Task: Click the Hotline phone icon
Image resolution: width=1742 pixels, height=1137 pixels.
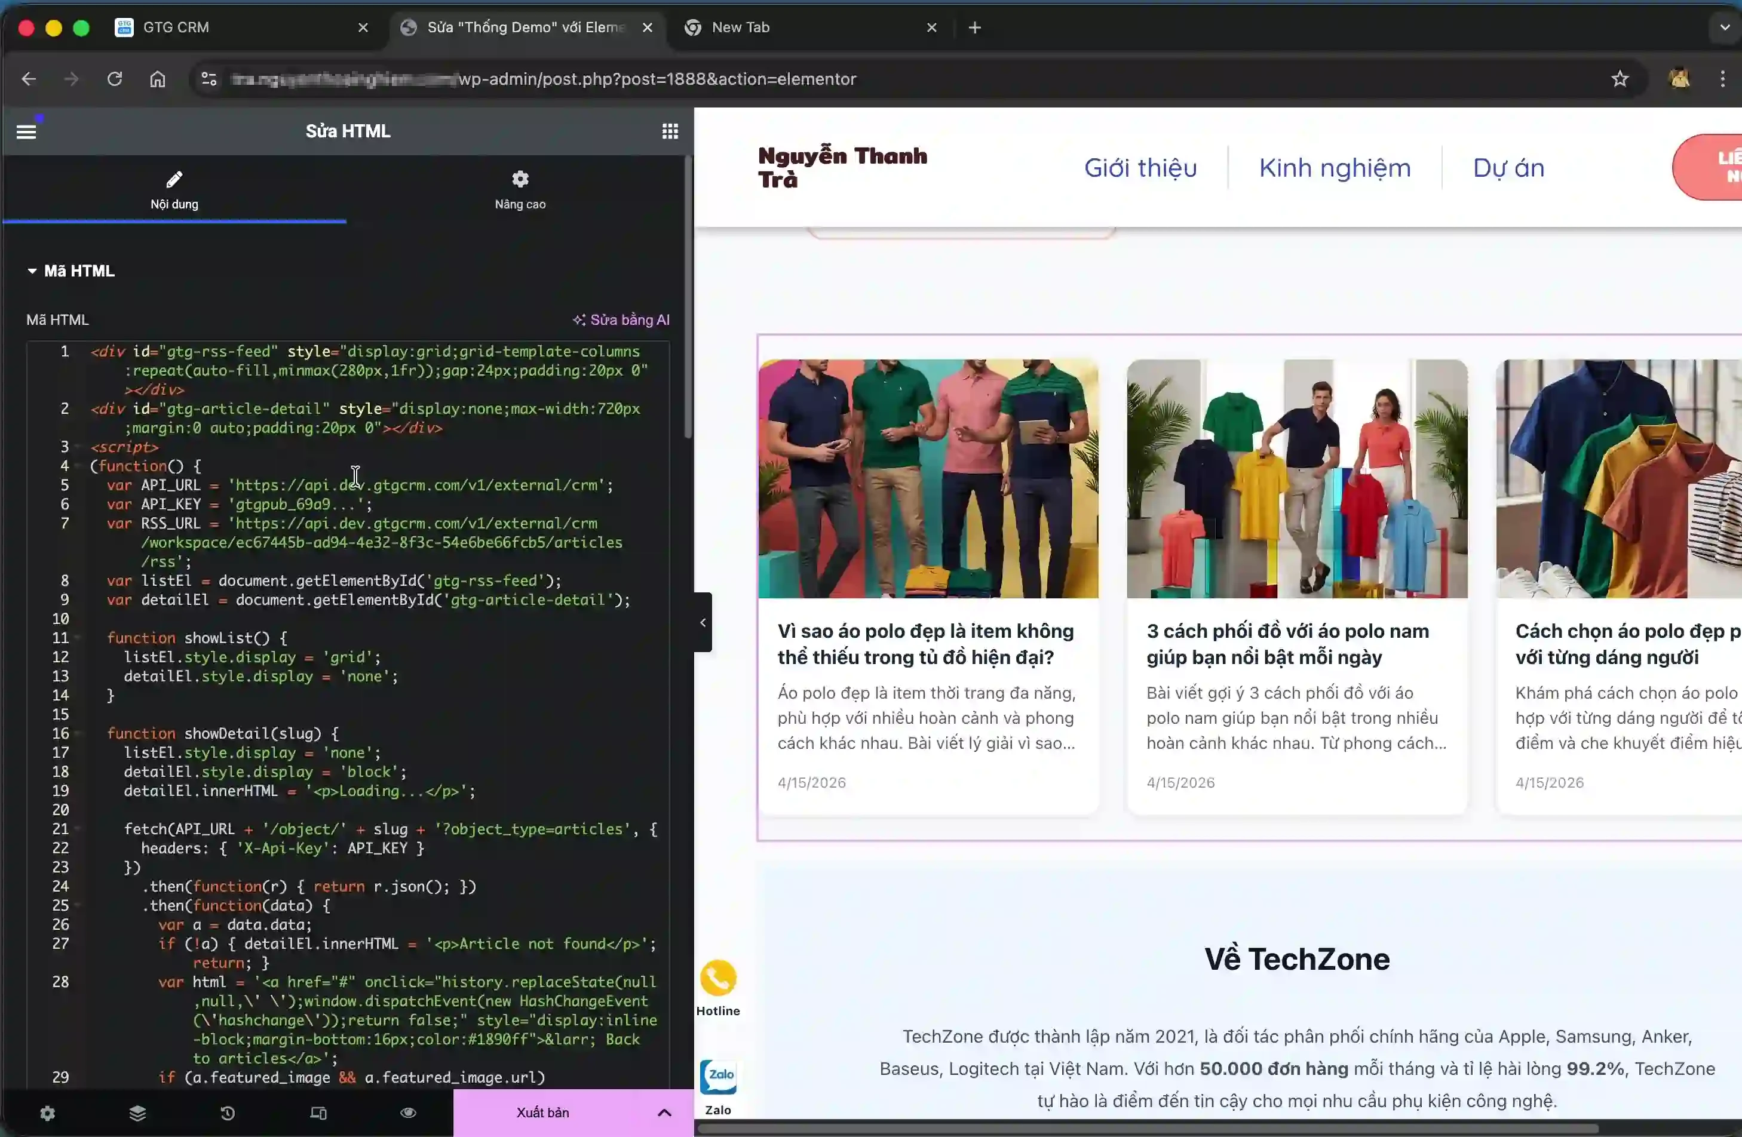Action: (718, 978)
